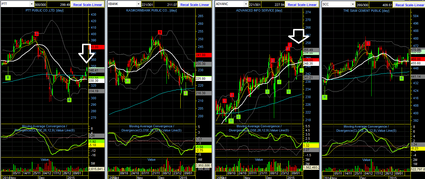425x179 pixels.
Task: Click the 1,562,493.2 volume value on ADVANC
Action: coord(311,167)
